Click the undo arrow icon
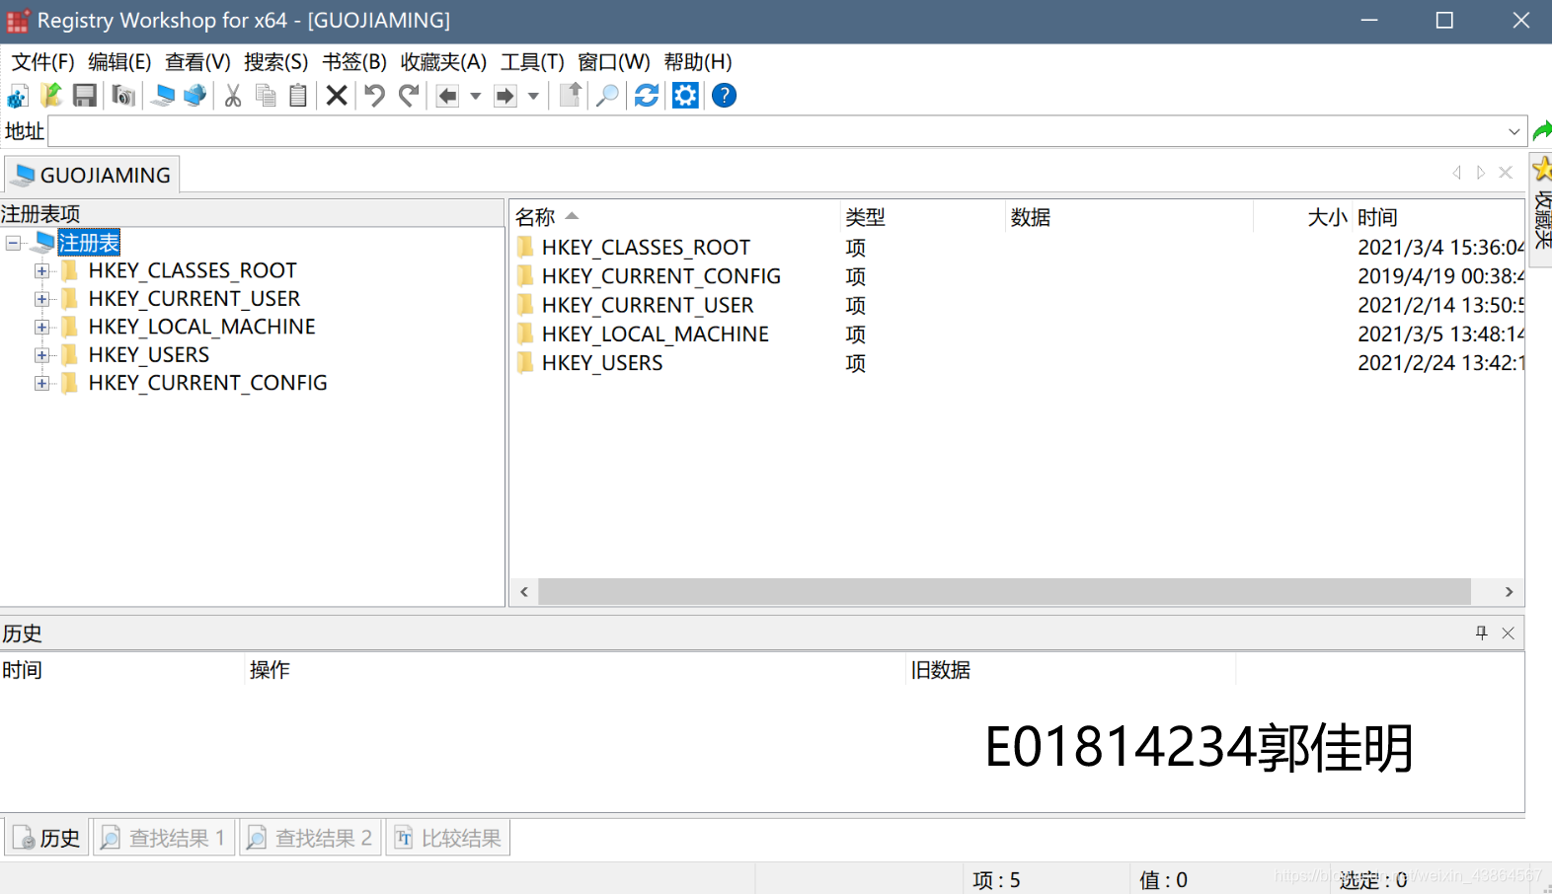 374,96
